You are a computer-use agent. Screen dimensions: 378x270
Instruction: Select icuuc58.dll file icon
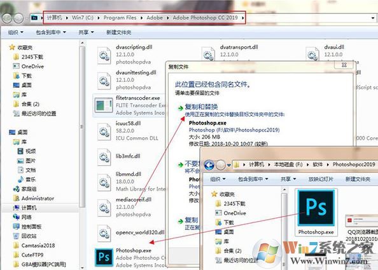click(104, 132)
